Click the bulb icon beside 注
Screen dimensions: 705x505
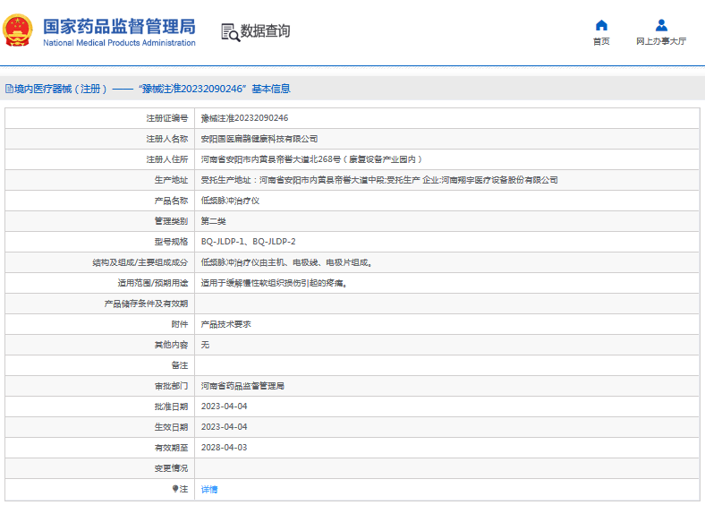point(175,489)
